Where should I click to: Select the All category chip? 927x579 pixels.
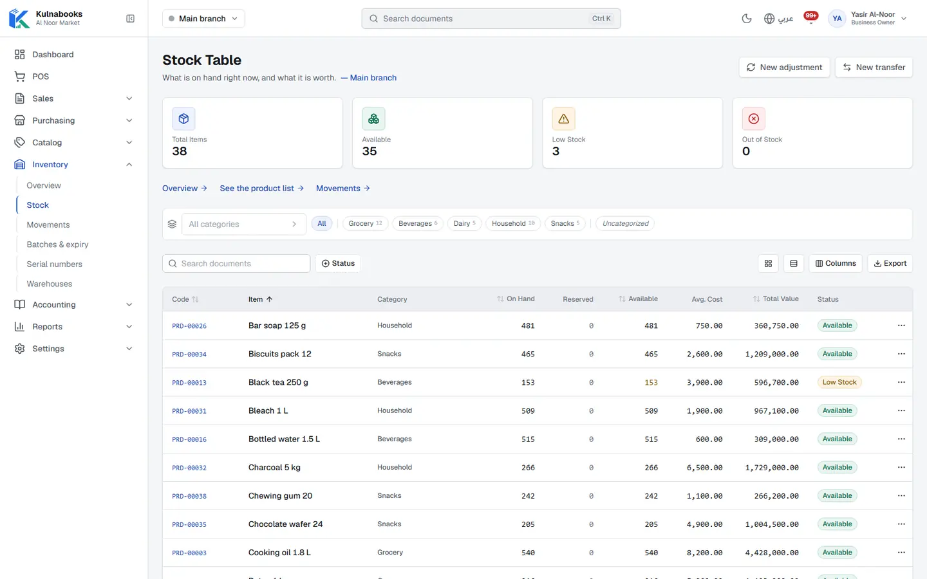[x=322, y=224]
